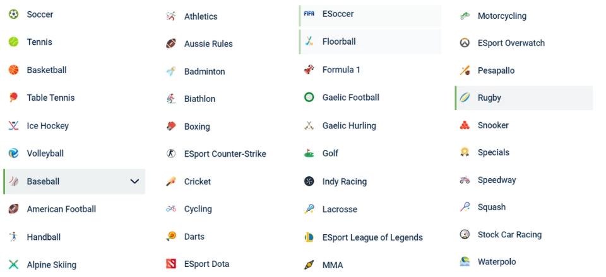
Task: Select Floorball from the sports list
Action: click(x=339, y=42)
